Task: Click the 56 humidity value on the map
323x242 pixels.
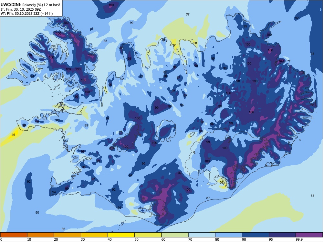Action: [x=221, y=182]
